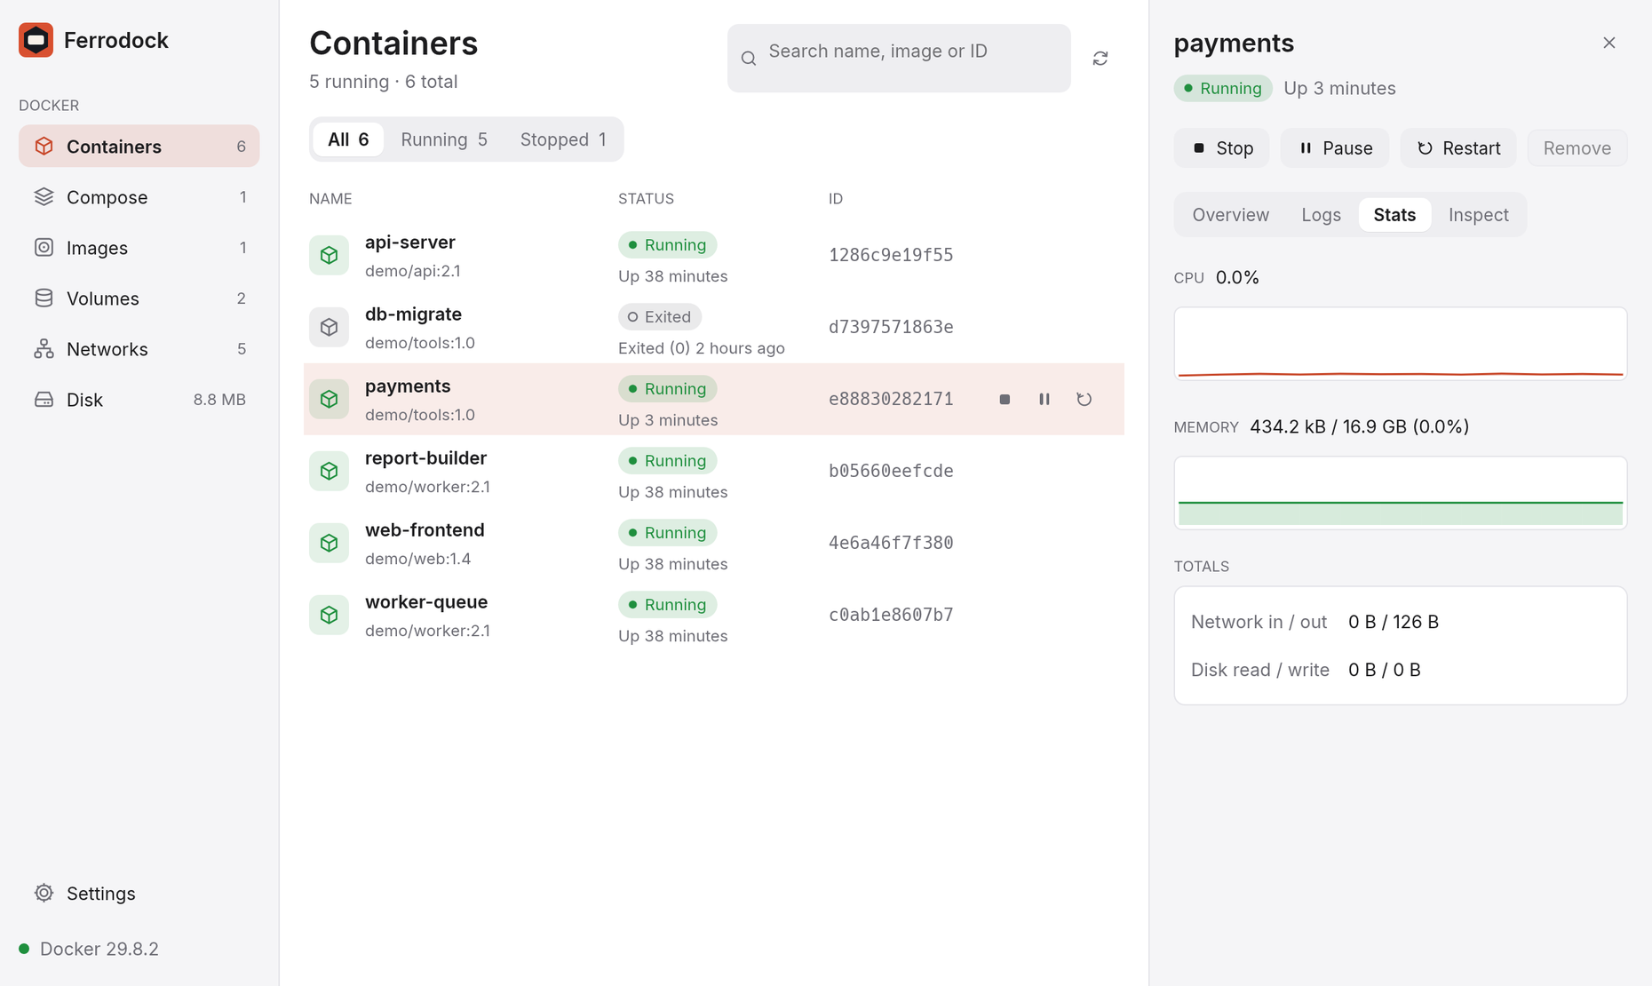
Task: Click container ID 4e6a46f7f380
Action: [891, 543]
